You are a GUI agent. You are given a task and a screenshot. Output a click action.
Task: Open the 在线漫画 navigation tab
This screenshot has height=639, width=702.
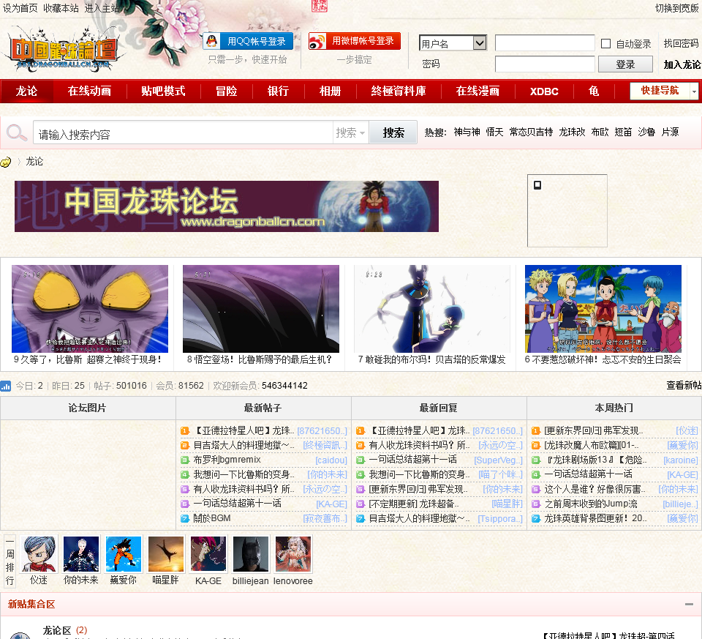pyautogui.click(x=478, y=91)
